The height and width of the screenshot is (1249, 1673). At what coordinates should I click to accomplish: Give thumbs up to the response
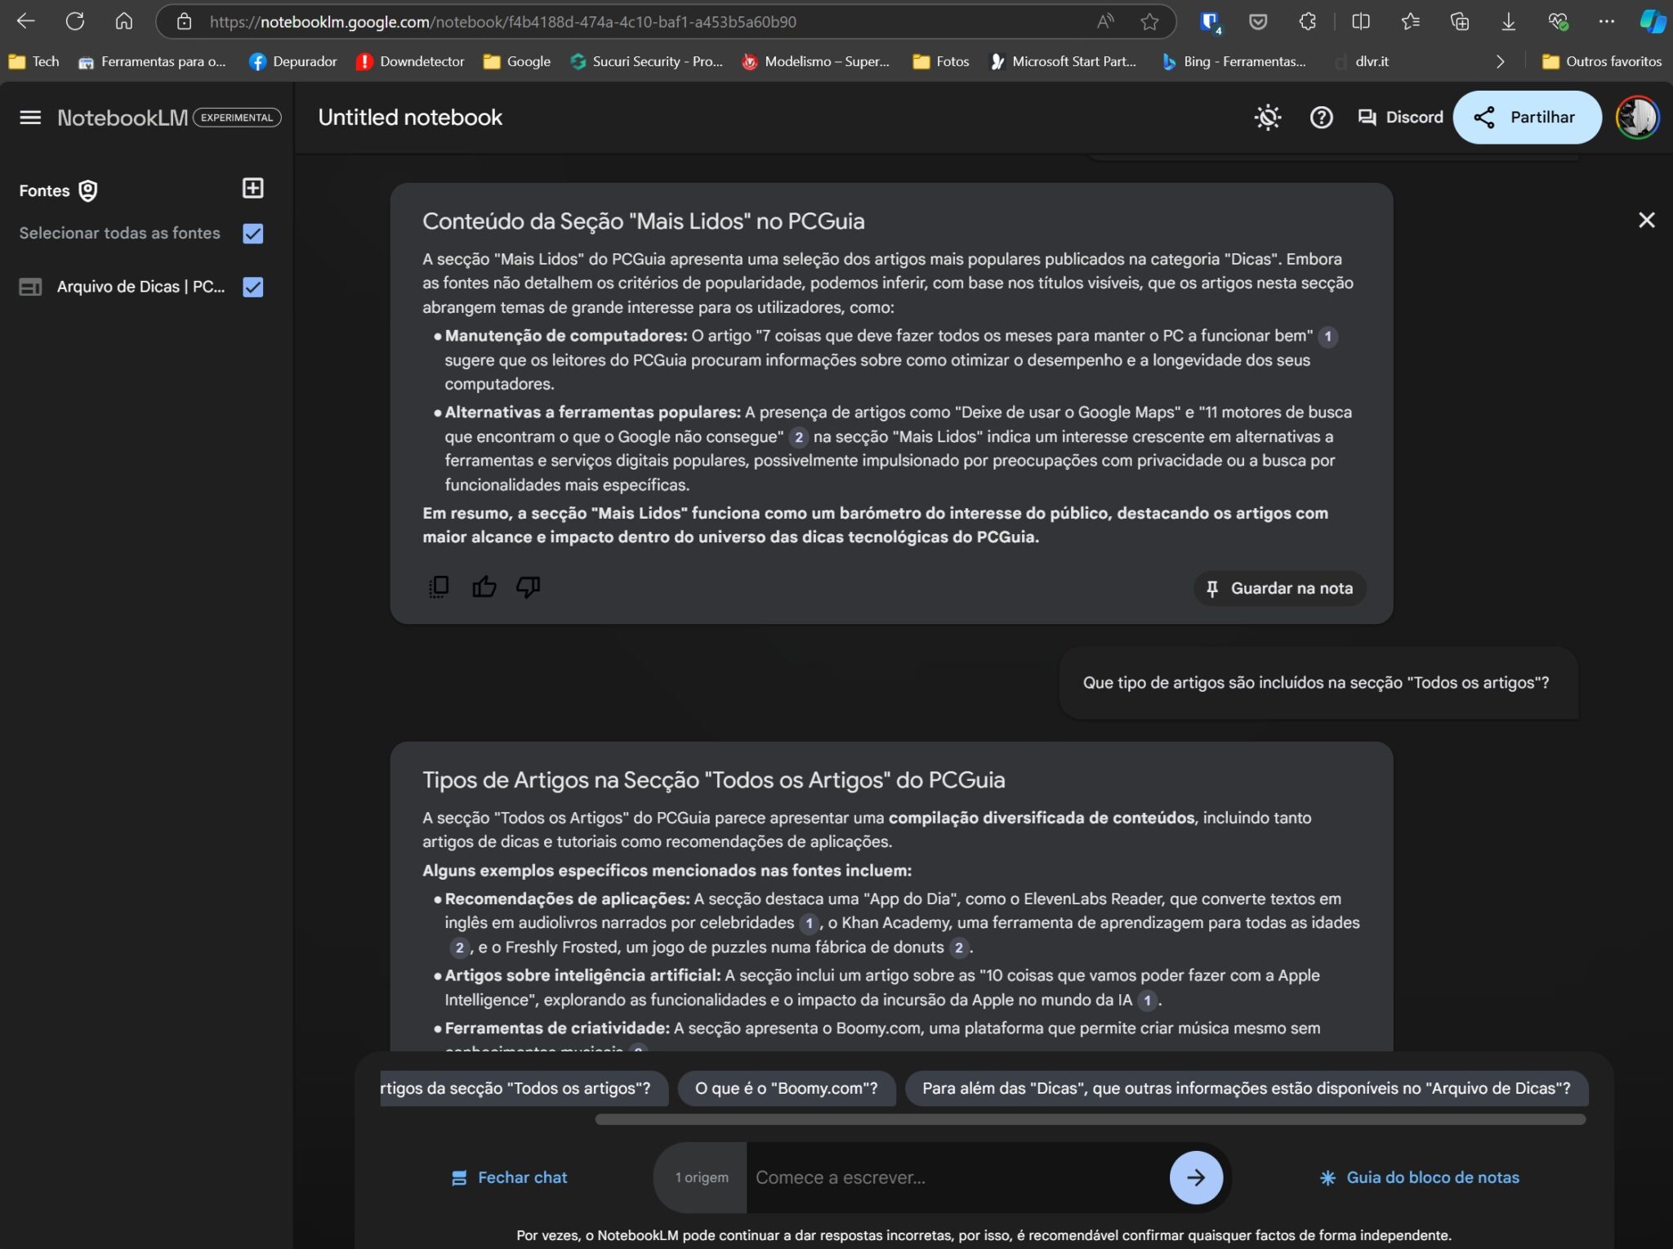click(x=484, y=587)
